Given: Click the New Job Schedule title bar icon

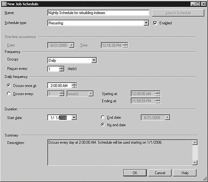Looking at the screenshot, I should pyautogui.click(x=4, y=4).
